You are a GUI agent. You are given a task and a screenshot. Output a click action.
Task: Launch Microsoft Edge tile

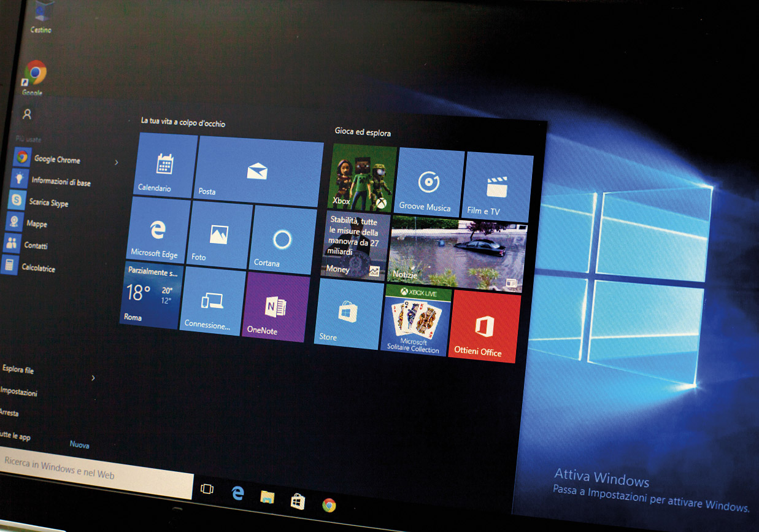point(158,231)
